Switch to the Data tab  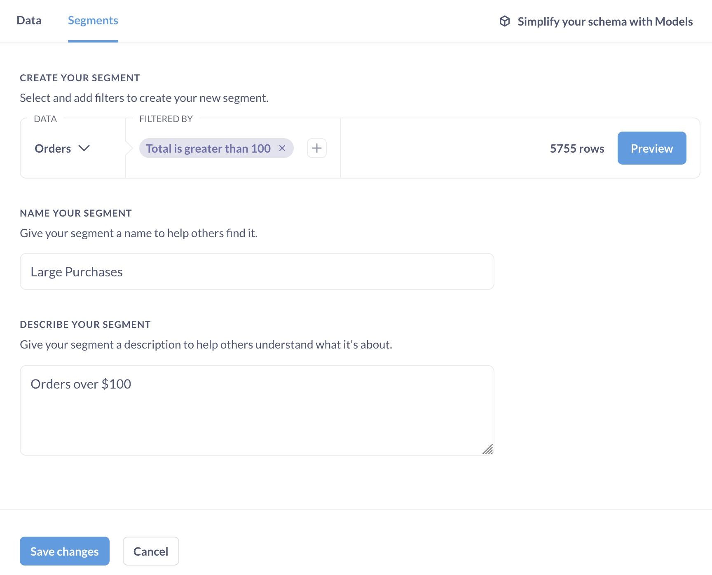[29, 20]
